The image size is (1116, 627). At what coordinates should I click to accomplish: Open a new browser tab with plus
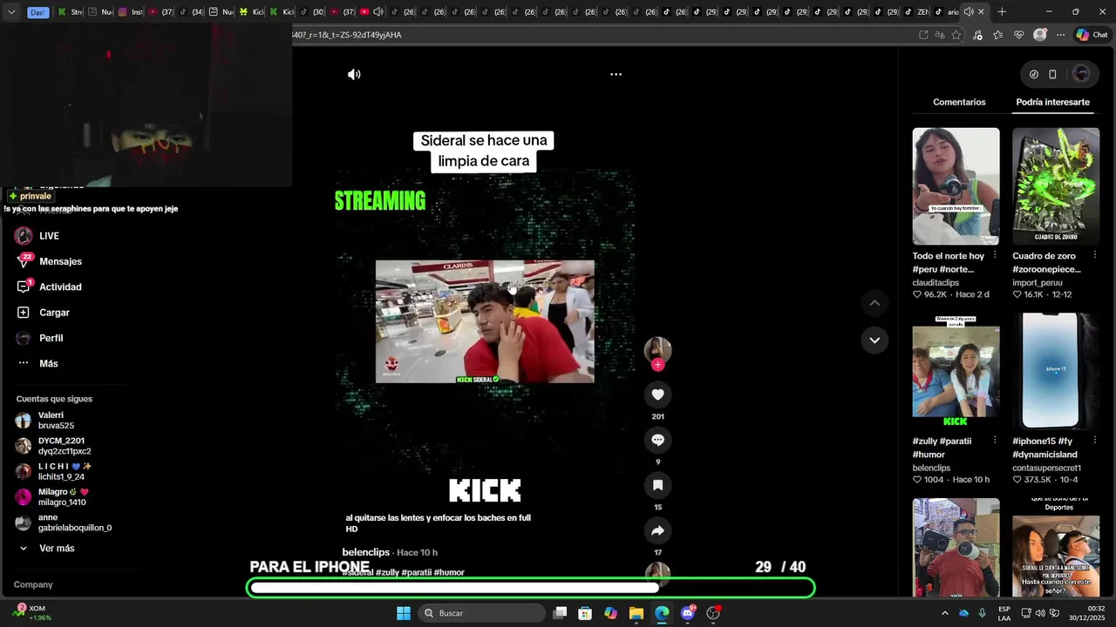pos(1002,12)
